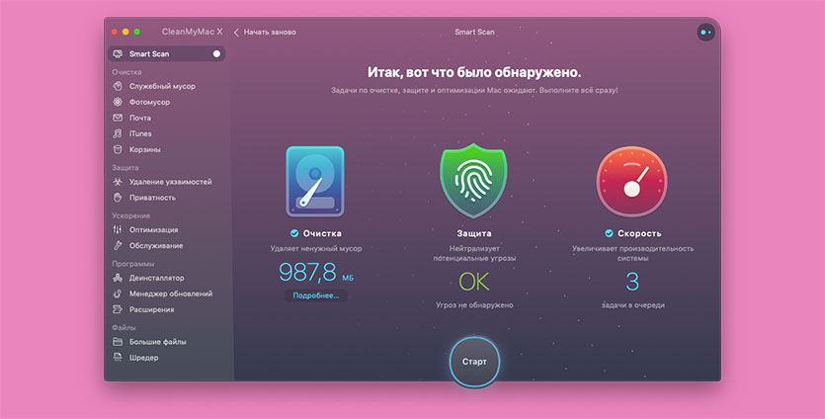Click the number 3 tasks count
Screen dimensions: 825x419
click(632, 282)
